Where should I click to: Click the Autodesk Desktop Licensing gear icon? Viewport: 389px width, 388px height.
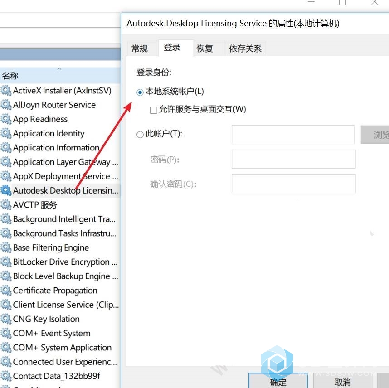tap(6, 190)
